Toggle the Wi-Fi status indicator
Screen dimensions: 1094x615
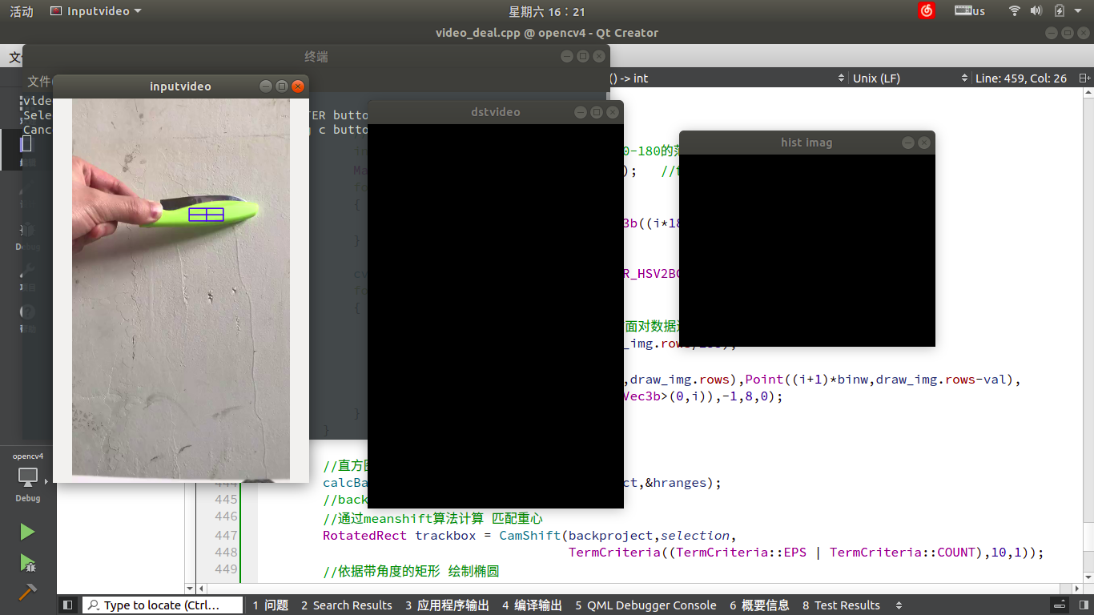pos(1014,10)
